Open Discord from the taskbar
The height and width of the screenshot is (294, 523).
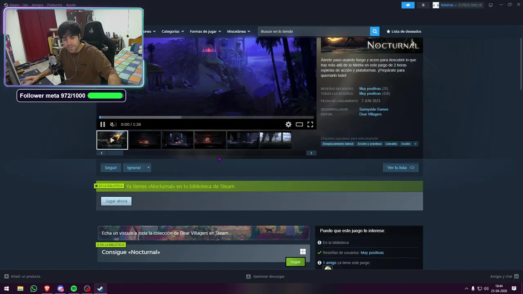[60, 289]
